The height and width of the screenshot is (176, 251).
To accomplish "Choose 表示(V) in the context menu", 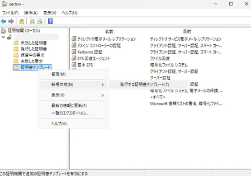I will click(58, 95).
